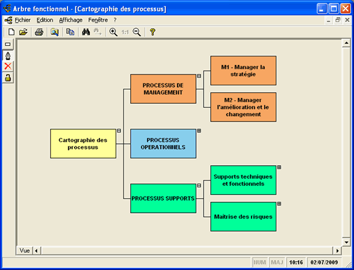Create a new document with blank page icon
This screenshot has height=270, width=354.
click(x=11, y=32)
